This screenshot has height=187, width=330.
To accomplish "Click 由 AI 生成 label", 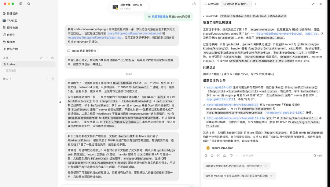I will [248, 155].
